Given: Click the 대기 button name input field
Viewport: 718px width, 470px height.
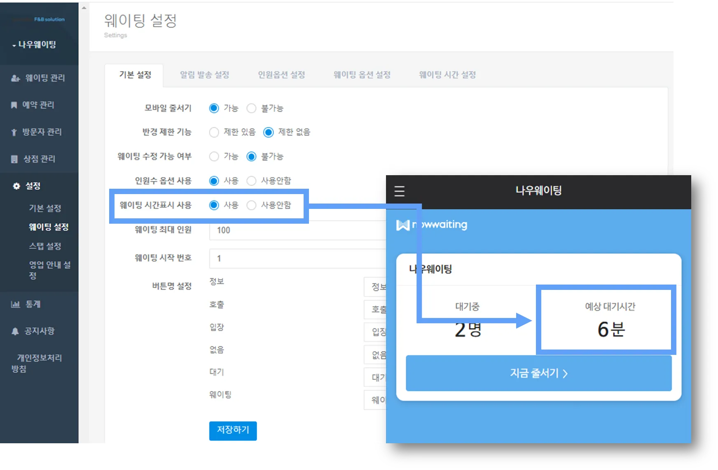Looking at the screenshot, I should pos(375,377).
